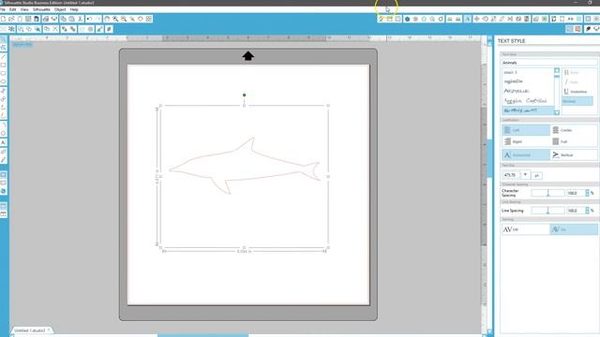The height and width of the screenshot is (337, 600).
Task: Select the Text tool in left toolbar
Action: [3, 142]
